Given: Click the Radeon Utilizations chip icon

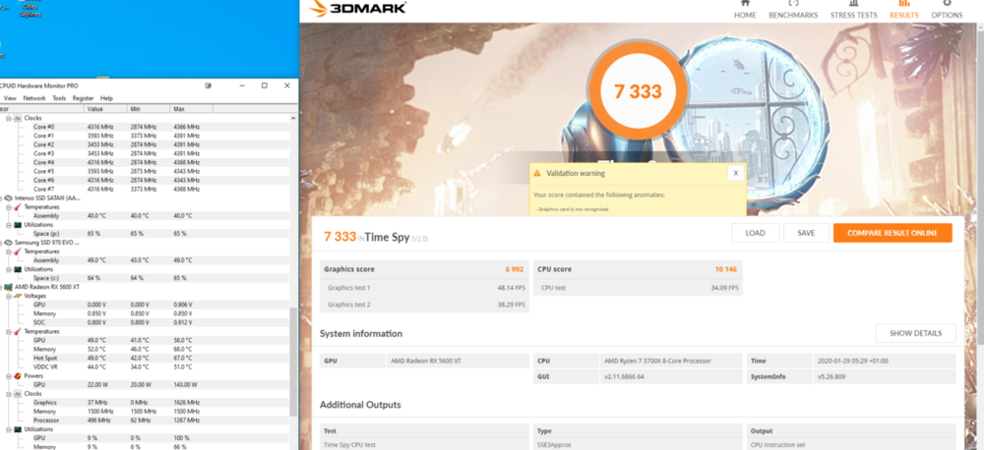Looking at the screenshot, I should tap(18, 429).
